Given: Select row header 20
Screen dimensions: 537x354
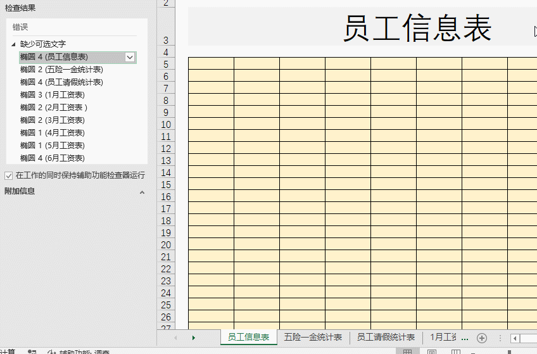Looking at the screenshot, I should click(166, 245).
